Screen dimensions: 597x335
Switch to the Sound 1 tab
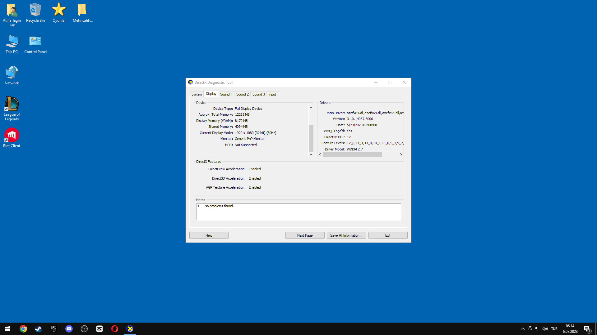tap(226, 94)
